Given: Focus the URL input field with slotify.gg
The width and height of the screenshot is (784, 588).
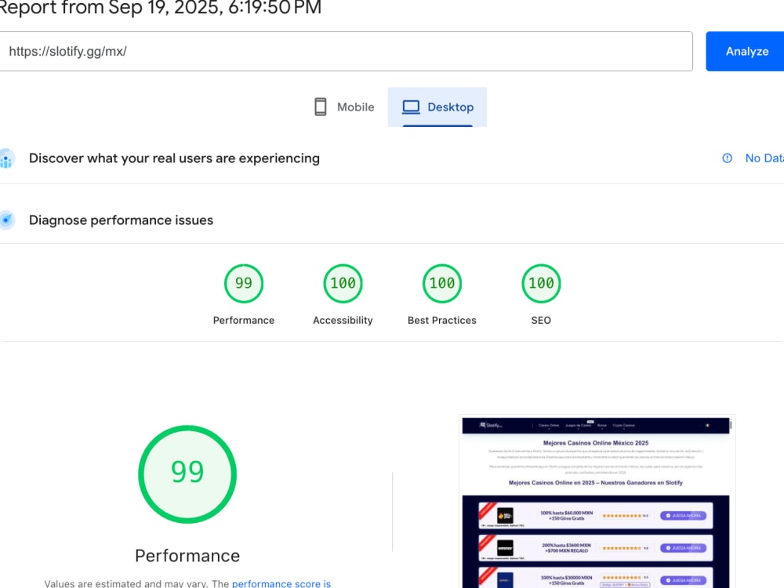Looking at the screenshot, I should [x=346, y=52].
